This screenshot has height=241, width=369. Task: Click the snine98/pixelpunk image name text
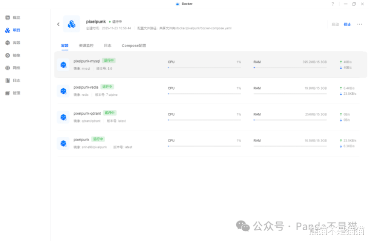coord(94,147)
